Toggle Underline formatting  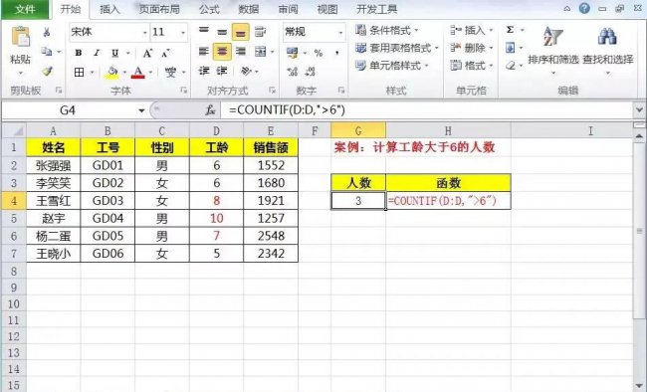point(114,53)
